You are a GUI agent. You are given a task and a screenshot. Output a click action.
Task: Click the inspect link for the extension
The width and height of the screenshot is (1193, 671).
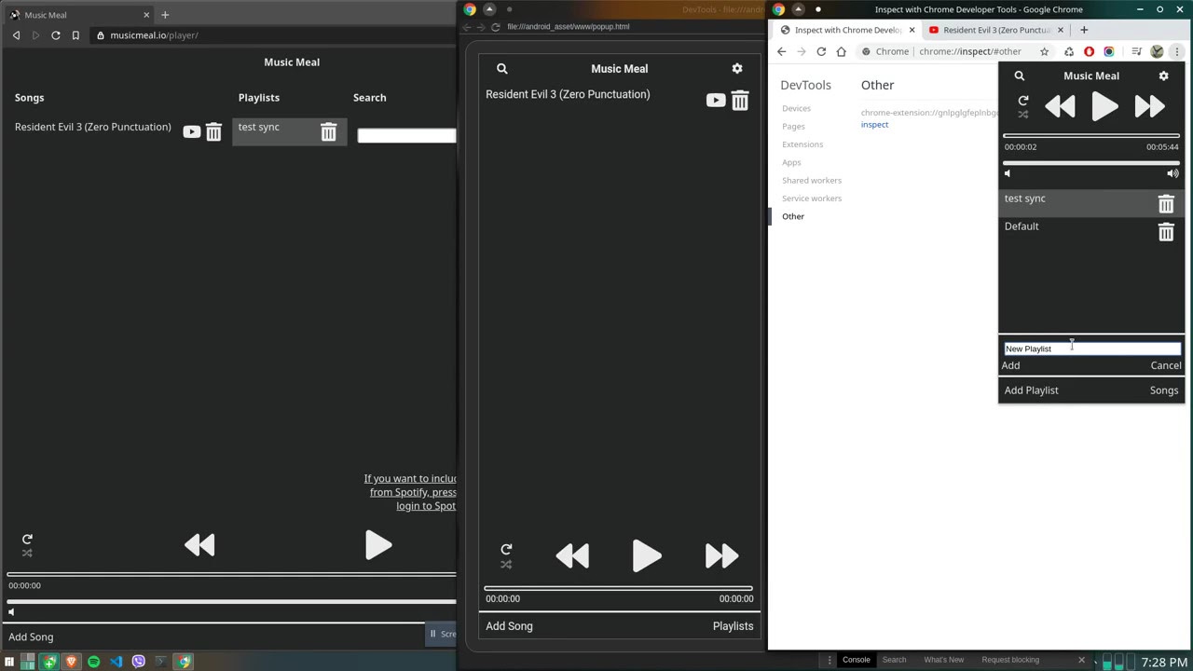click(x=874, y=124)
